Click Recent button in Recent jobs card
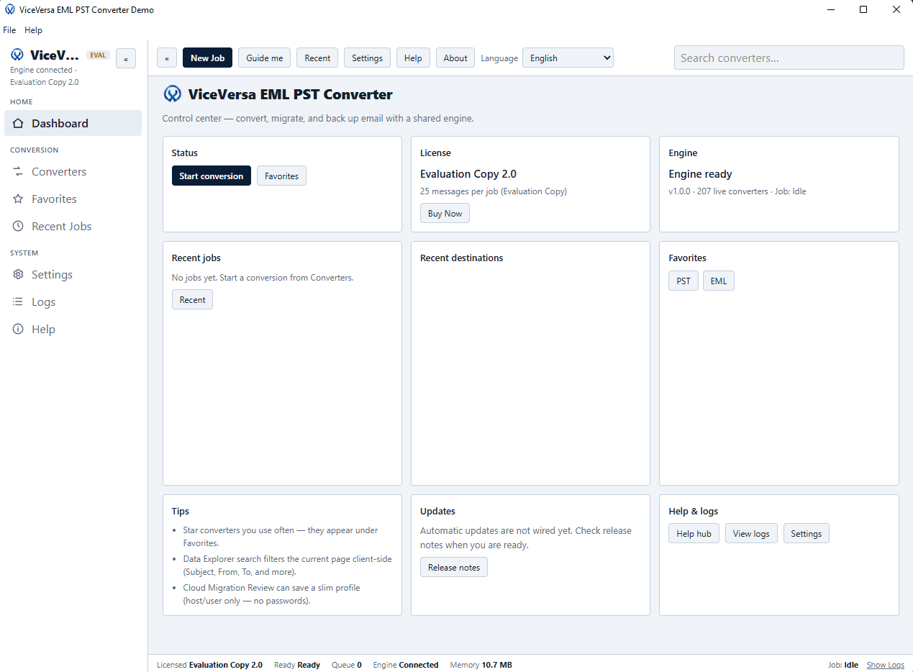The width and height of the screenshot is (913, 672). pos(192,299)
